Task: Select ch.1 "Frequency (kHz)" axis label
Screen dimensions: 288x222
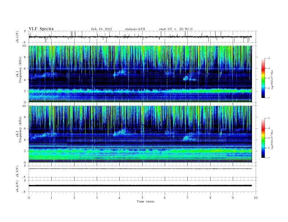Action: click(20, 70)
